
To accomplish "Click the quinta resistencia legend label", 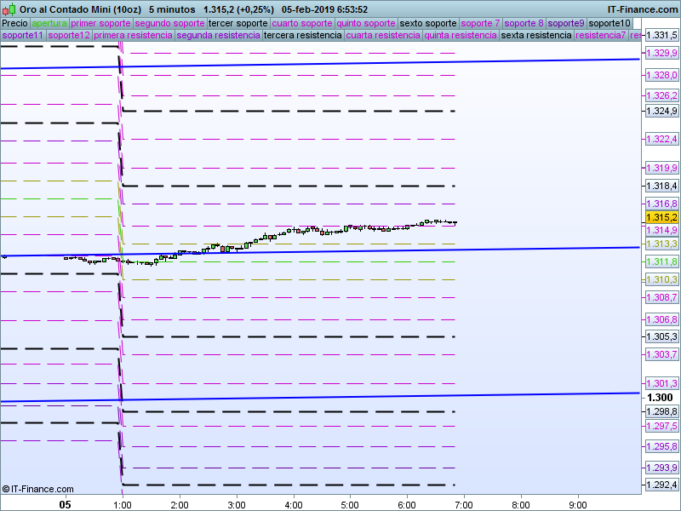I will pyautogui.click(x=461, y=35).
